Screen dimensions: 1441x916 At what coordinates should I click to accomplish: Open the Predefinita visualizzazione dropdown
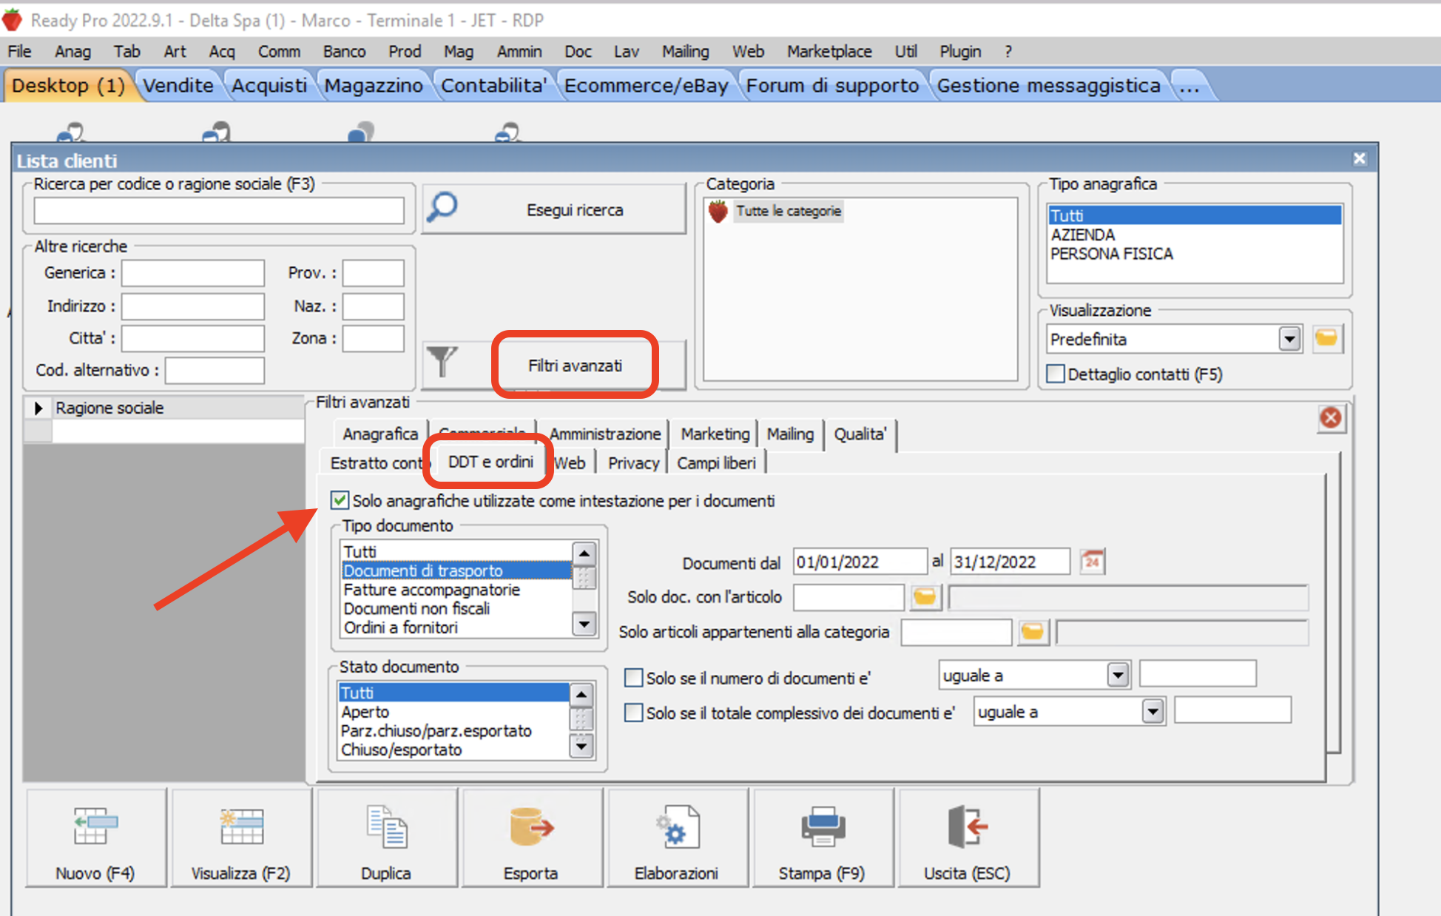click(1289, 339)
